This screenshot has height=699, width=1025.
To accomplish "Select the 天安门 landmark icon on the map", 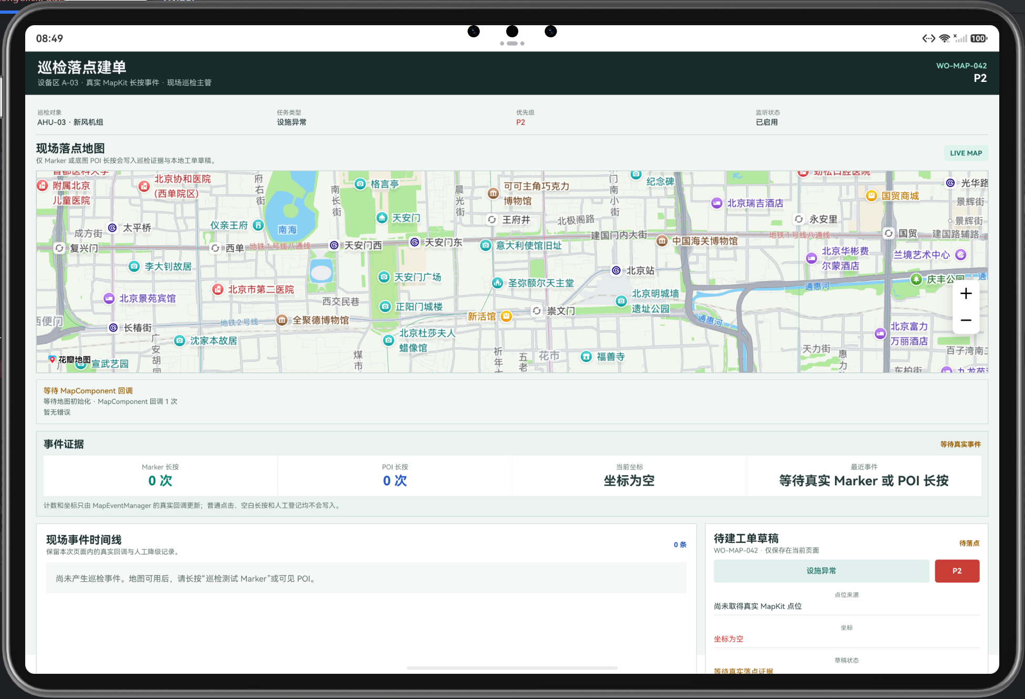I will click(382, 218).
